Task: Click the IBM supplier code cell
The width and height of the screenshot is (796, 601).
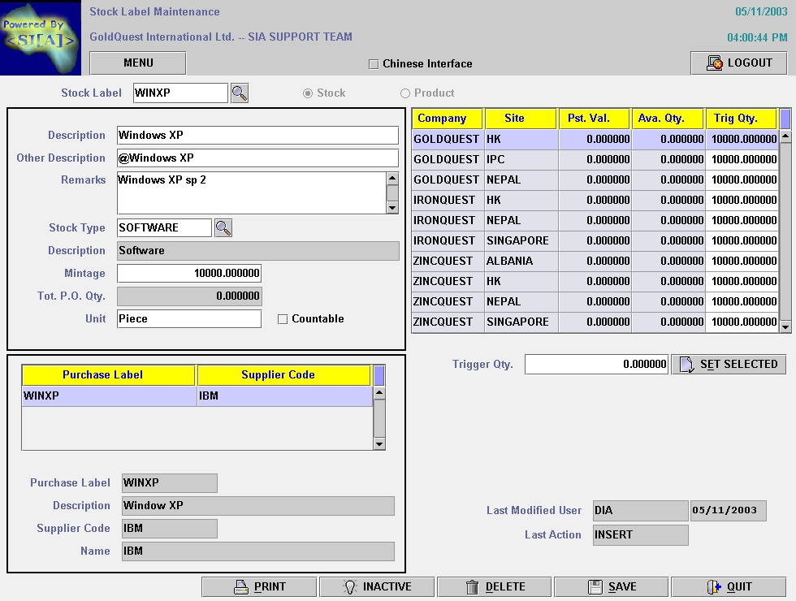Action: 285,396
